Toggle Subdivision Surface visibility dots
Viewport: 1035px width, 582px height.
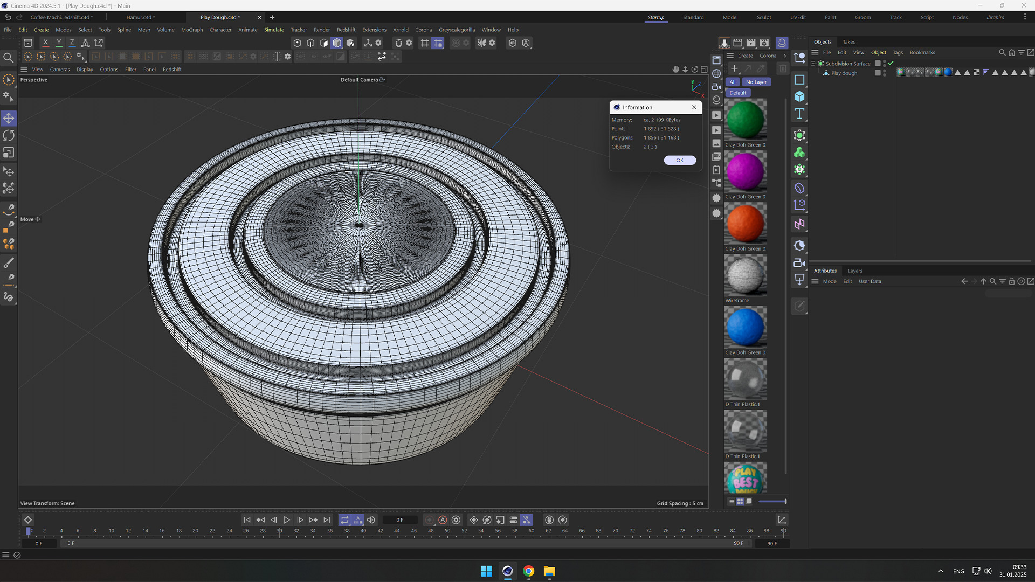point(884,64)
